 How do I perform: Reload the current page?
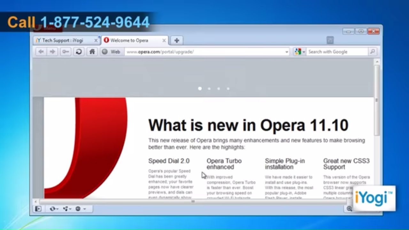79,52
